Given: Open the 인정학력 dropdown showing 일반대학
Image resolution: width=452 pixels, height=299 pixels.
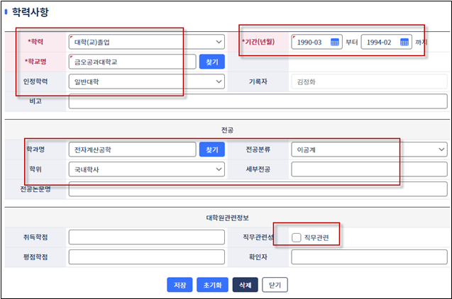Looking at the screenshot, I should (147, 81).
